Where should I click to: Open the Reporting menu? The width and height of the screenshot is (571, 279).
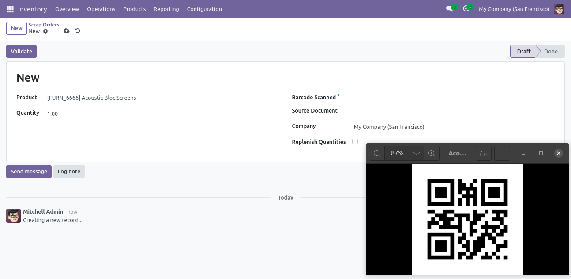point(166,9)
